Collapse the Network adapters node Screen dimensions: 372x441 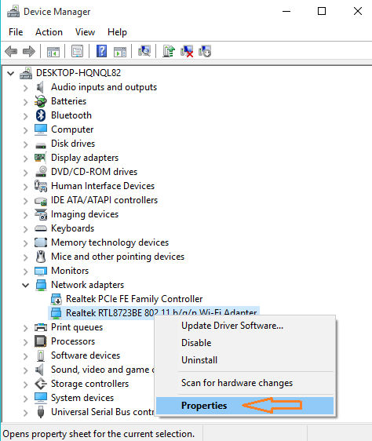pos(26,285)
